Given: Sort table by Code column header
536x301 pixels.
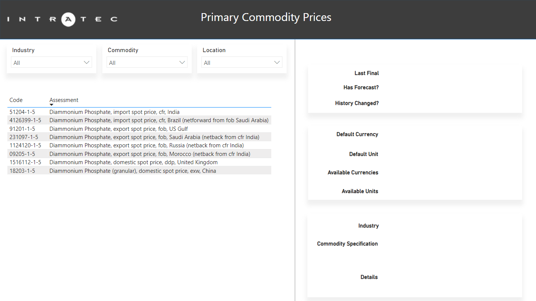Looking at the screenshot, I should tap(16, 100).
